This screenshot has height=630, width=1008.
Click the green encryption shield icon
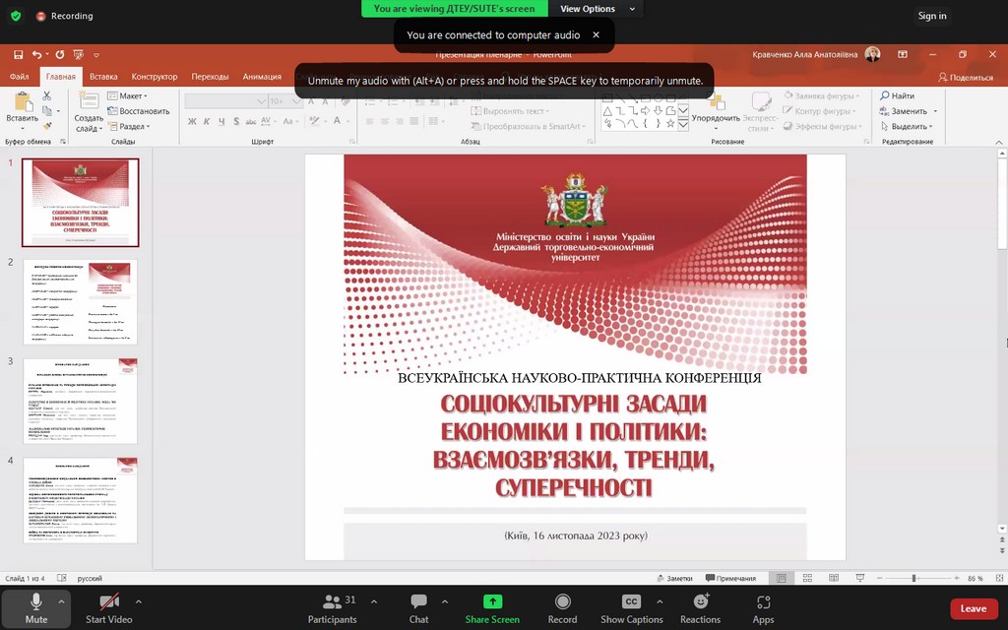(x=16, y=16)
